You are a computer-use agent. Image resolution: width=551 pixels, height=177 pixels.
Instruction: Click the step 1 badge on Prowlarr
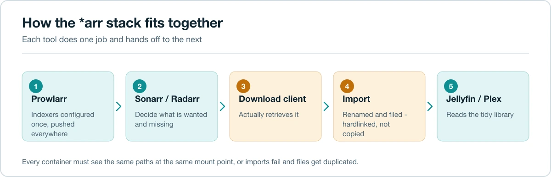(x=36, y=86)
